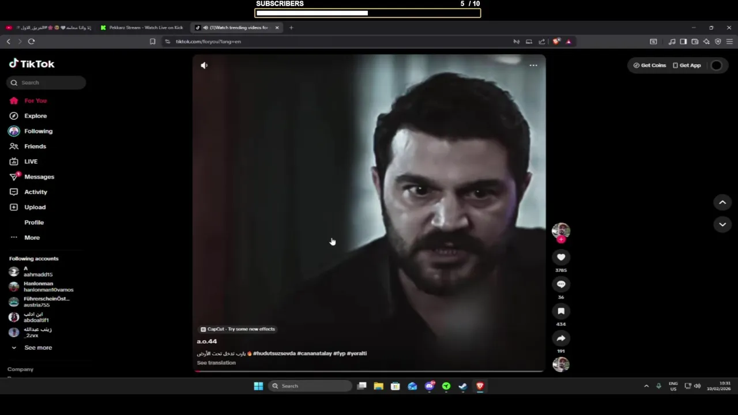Viewport: 738px width, 415px height.
Task: Open Discord from the taskbar
Action: click(430, 386)
